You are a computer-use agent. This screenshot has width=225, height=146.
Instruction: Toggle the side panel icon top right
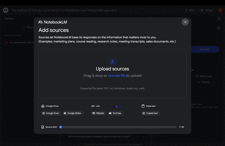(219, 19)
